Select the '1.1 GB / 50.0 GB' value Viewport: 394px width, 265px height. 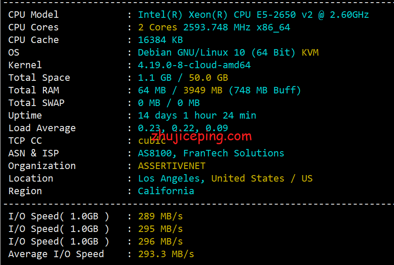(x=183, y=78)
